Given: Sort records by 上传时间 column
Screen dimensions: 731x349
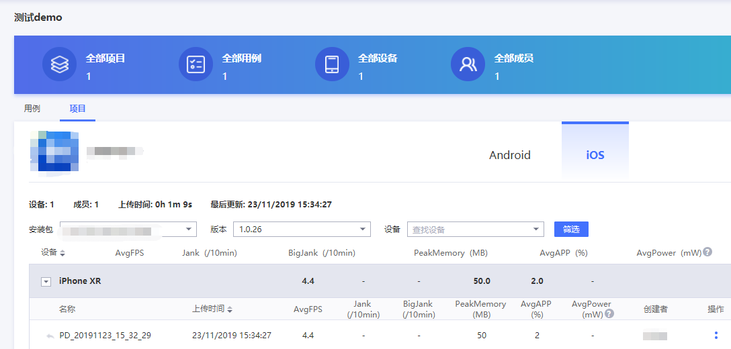Looking at the screenshot, I should point(230,309).
